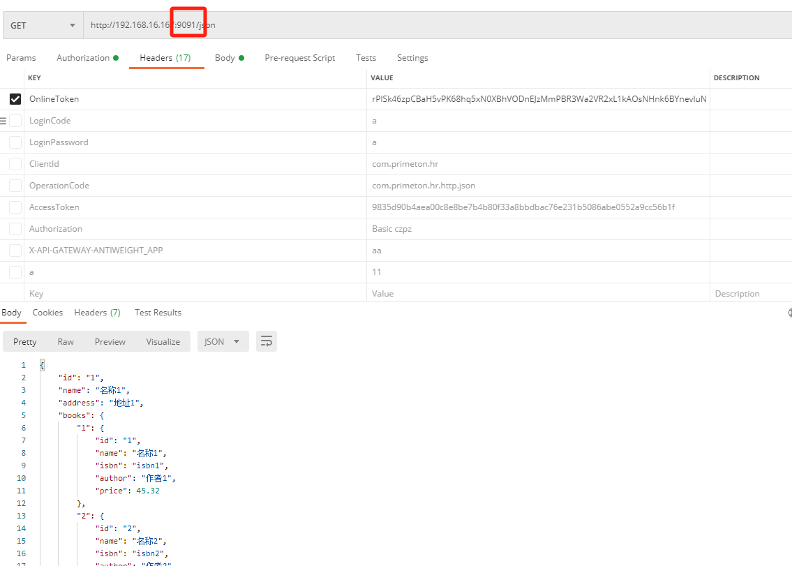The image size is (792, 566).
Task: Switch to Preview response view
Action: (110, 341)
